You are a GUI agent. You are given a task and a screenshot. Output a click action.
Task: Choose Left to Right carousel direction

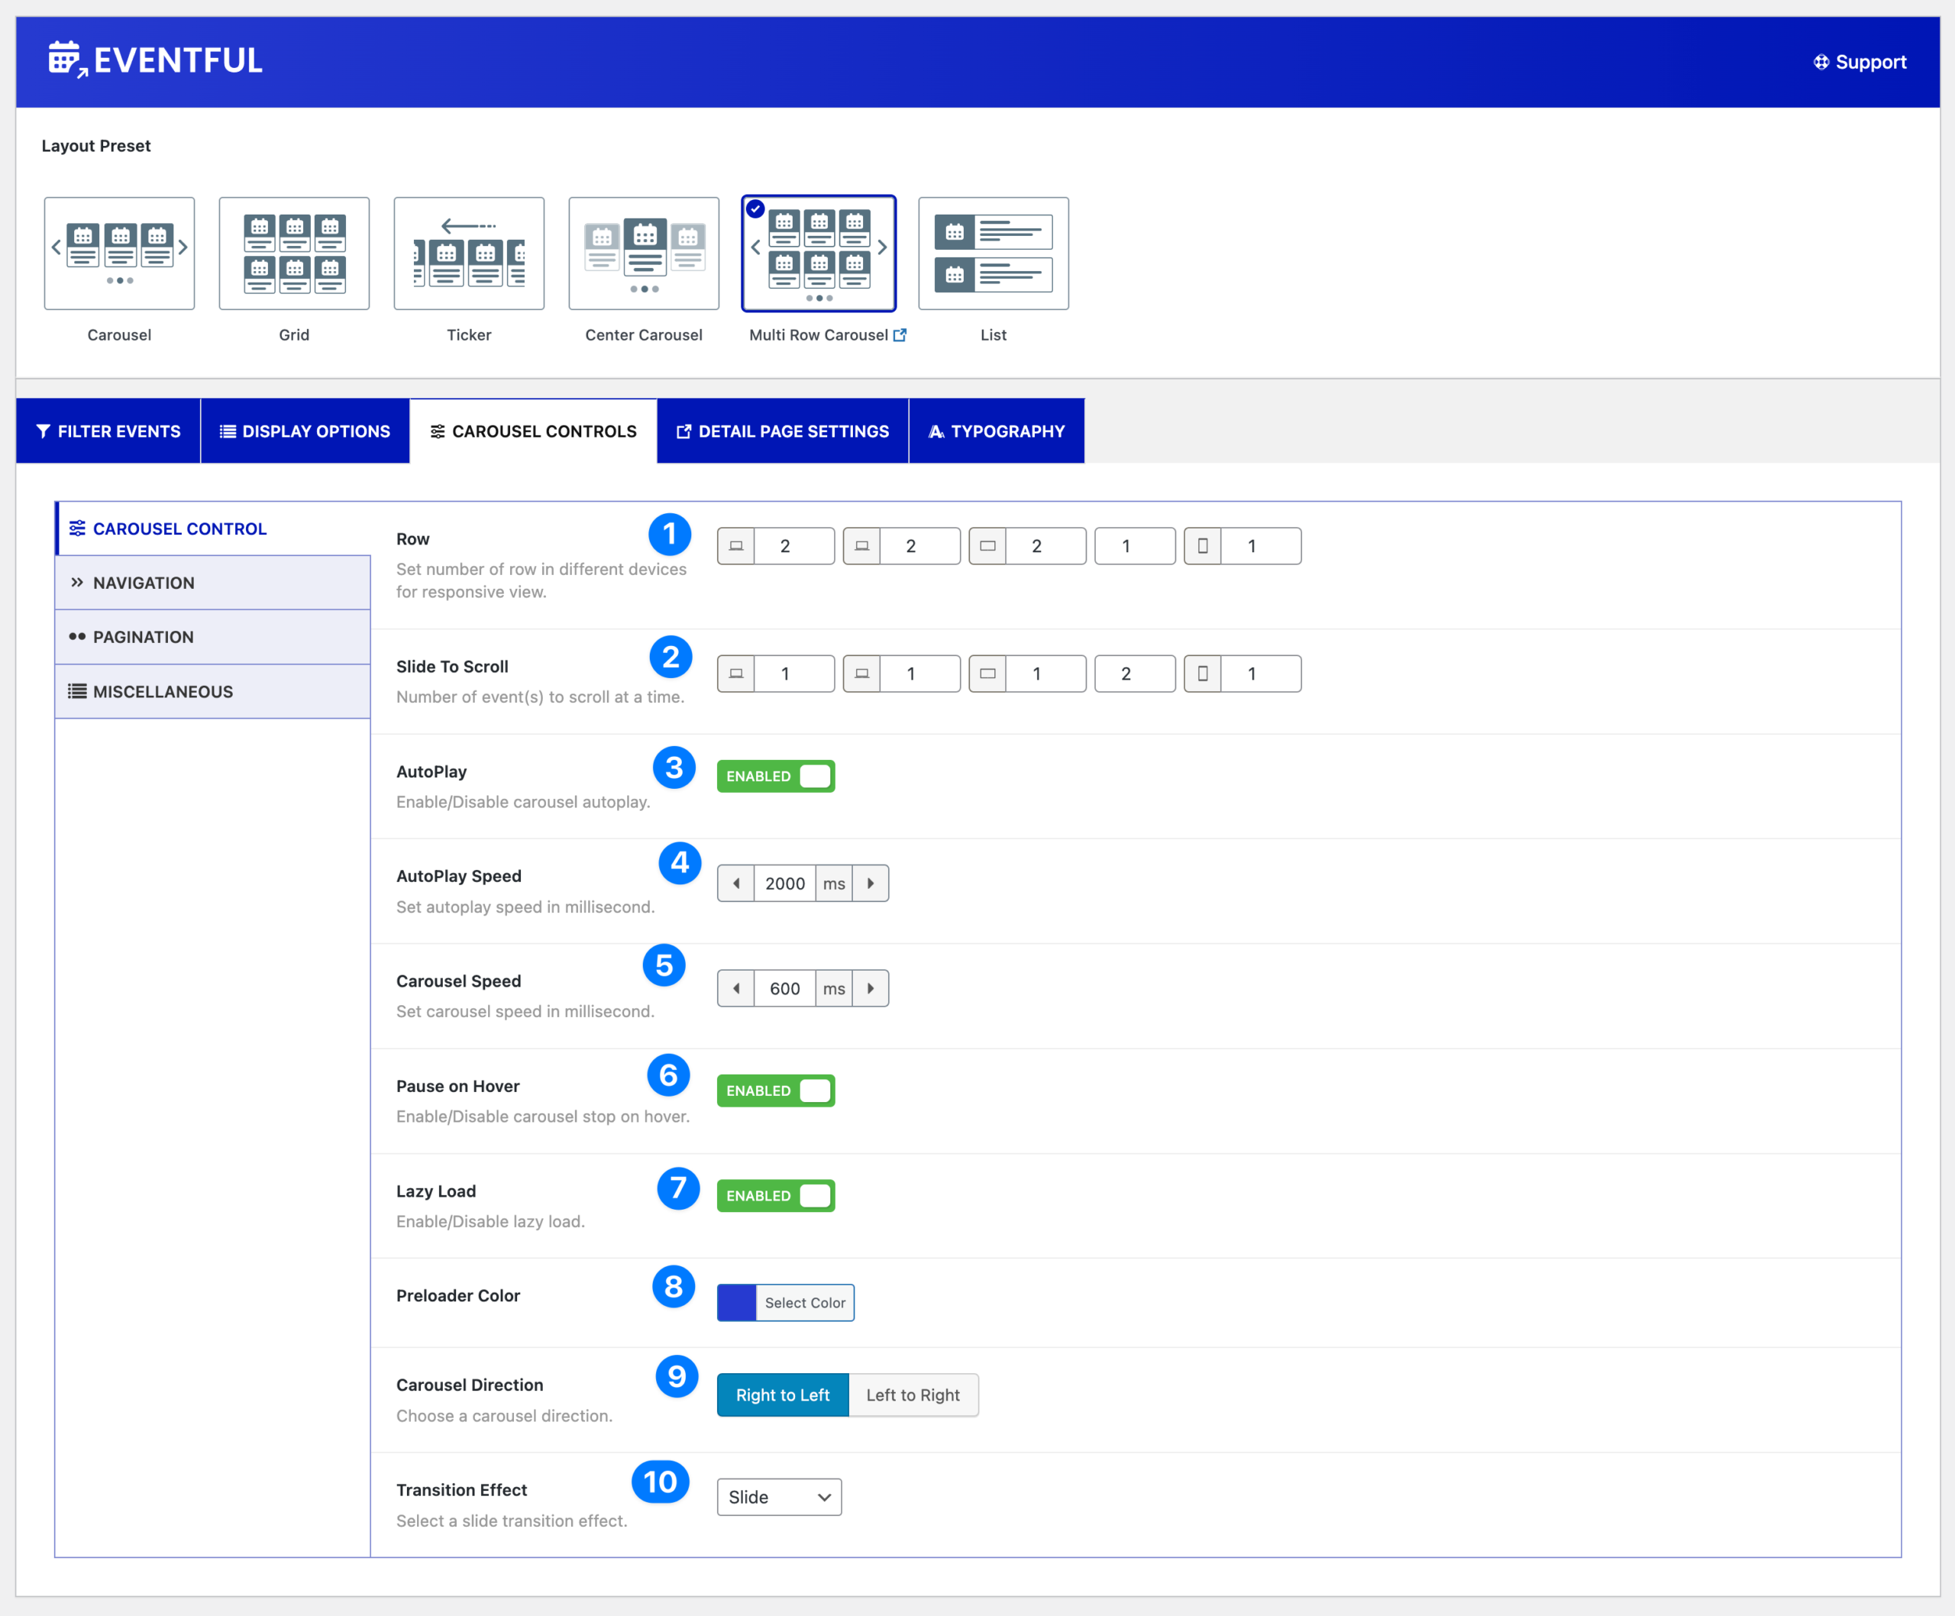[913, 1395]
